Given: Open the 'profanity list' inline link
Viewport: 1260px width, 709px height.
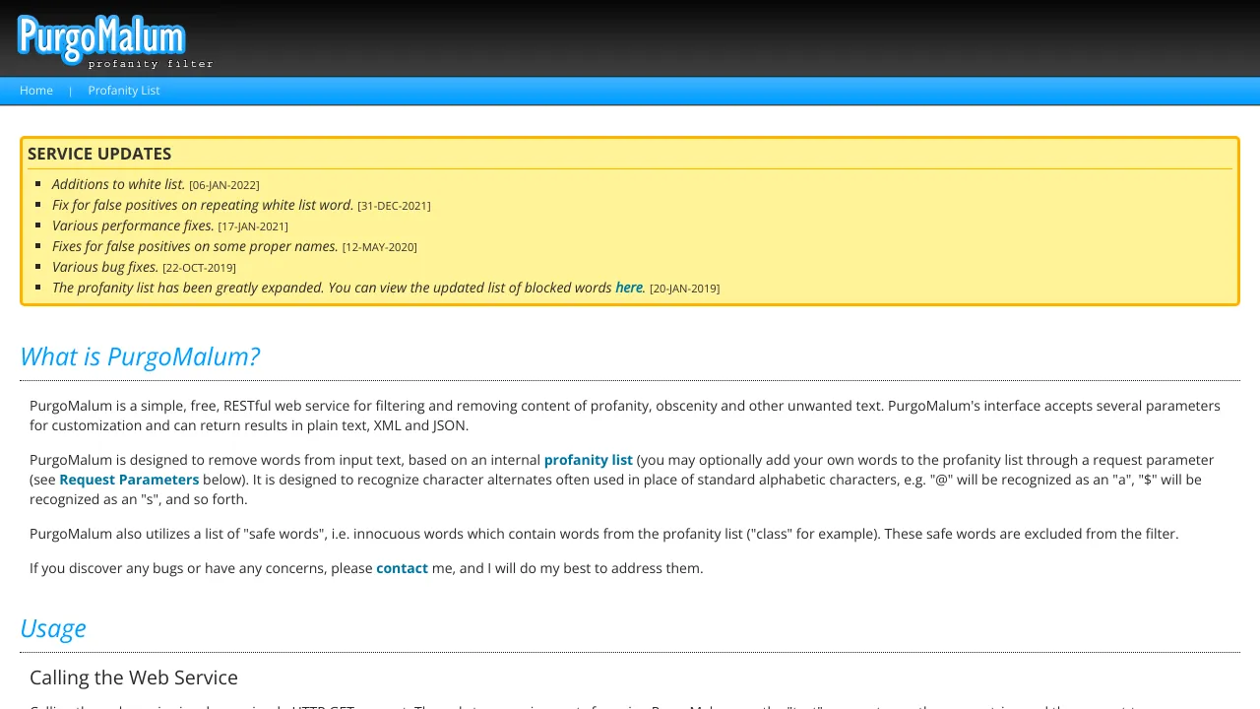Looking at the screenshot, I should pyautogui.click(x=589, y=460).
